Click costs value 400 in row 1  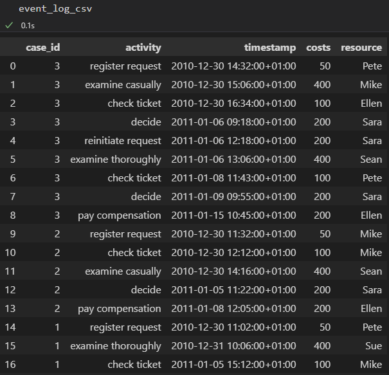[322, 85]
